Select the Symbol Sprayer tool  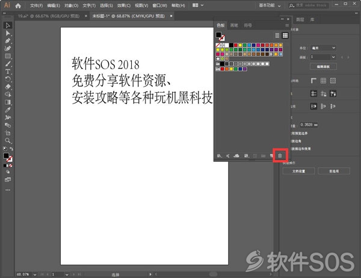click(x=8, y=117)
